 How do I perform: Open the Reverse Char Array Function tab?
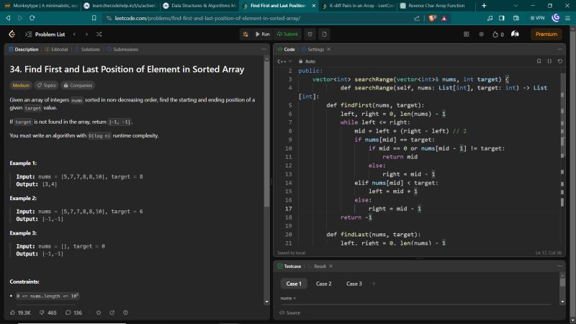[x=436, y=6]
